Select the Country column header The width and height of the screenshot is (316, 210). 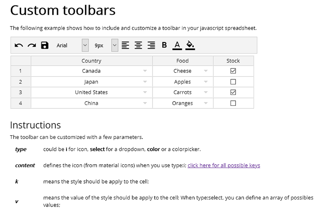pyautogui.click(x=91, y=61)
